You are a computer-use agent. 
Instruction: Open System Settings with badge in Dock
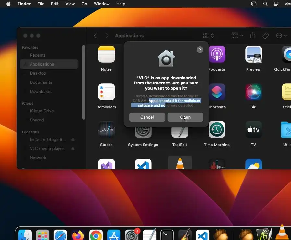[132, 234]
